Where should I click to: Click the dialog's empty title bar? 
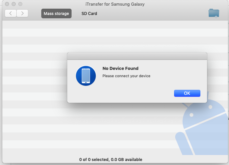[x=137, y=56]
